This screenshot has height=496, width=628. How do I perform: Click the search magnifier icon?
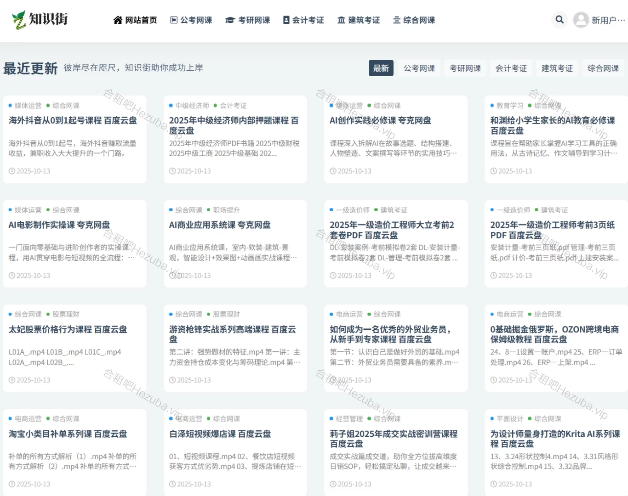[x=559, y=20]
